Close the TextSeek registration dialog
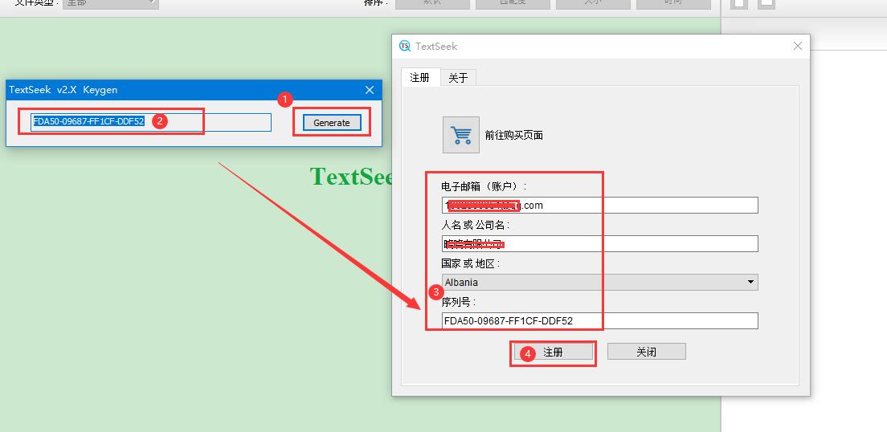The image size is (887, 432). (798, 47)
